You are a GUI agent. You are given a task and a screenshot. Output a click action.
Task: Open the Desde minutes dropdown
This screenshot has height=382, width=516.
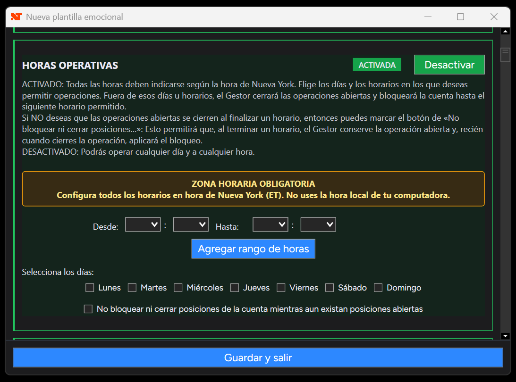click(x=191, y=224)
